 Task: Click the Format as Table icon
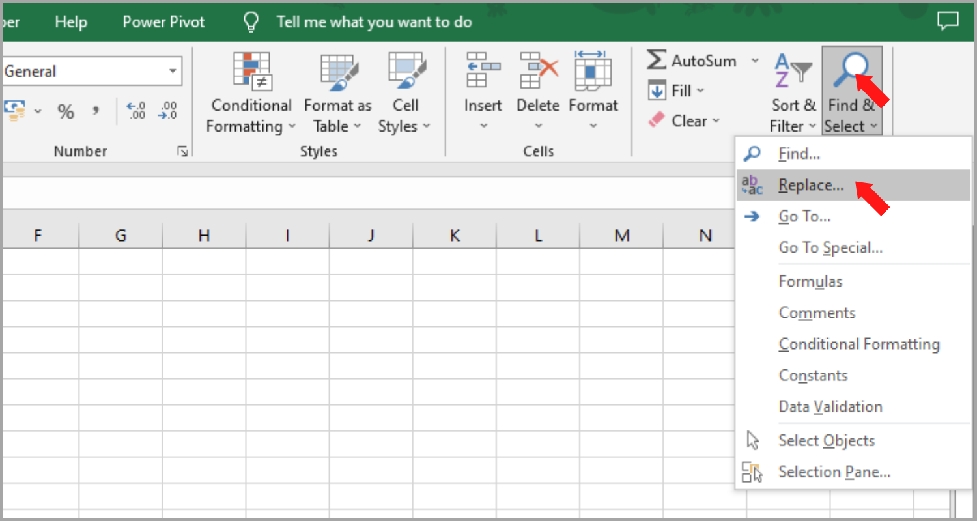pyautogui.click(x=337, y=72)
